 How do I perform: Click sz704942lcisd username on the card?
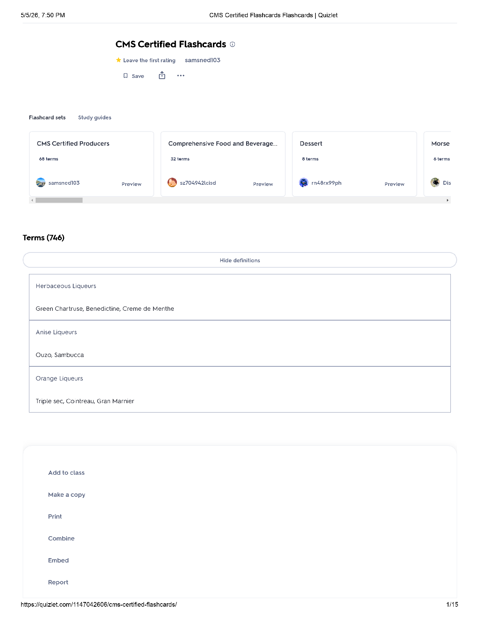[x=198, y=183]
